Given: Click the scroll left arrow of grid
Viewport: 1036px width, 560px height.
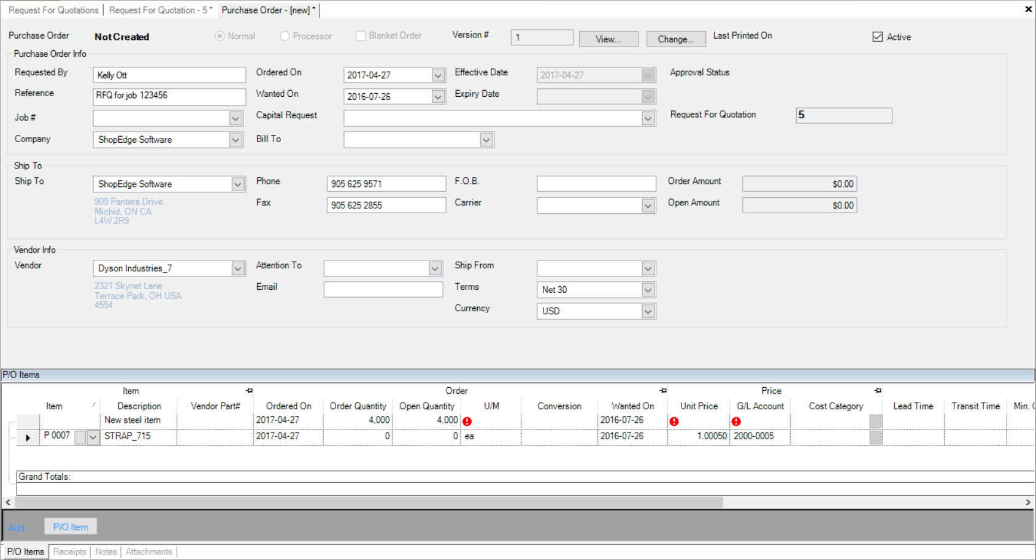Looking at the screenshot, I should [x=8, y=502].
